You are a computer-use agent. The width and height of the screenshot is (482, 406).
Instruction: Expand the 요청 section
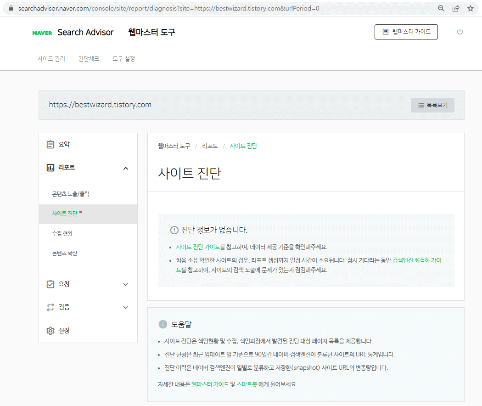click(125, 284)
